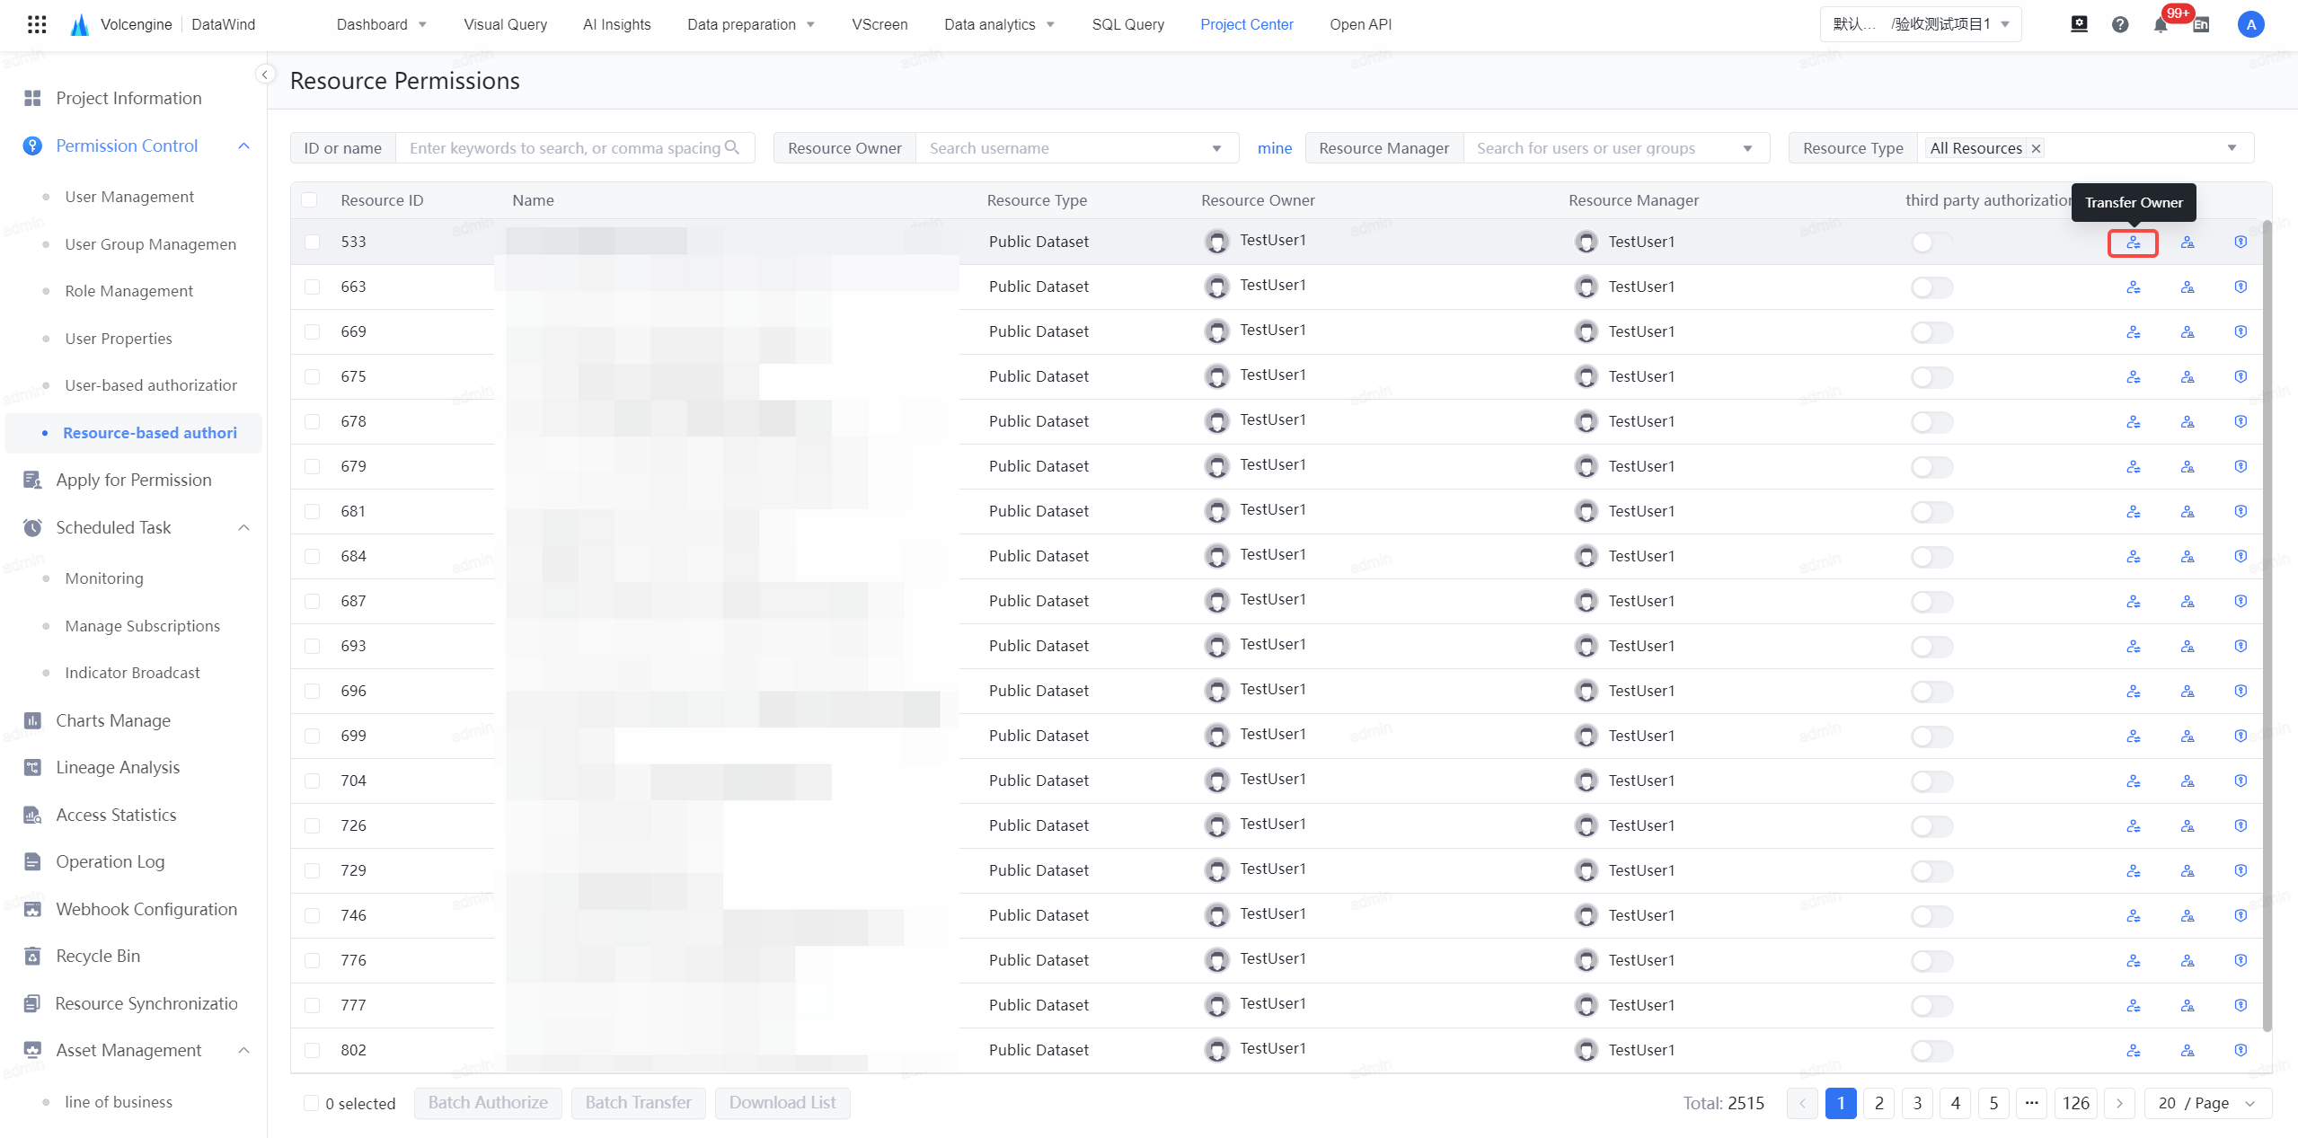Check the row checkbox for resource 678

tap(312, 421)
